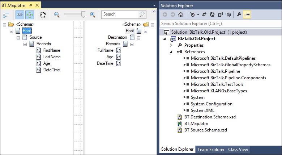
Task: Collapse the Destination record node
Action: tap(139, 38)
